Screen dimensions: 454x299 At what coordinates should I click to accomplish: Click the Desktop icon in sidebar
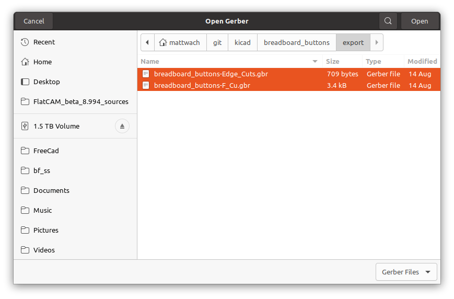[x=25, y=82]
